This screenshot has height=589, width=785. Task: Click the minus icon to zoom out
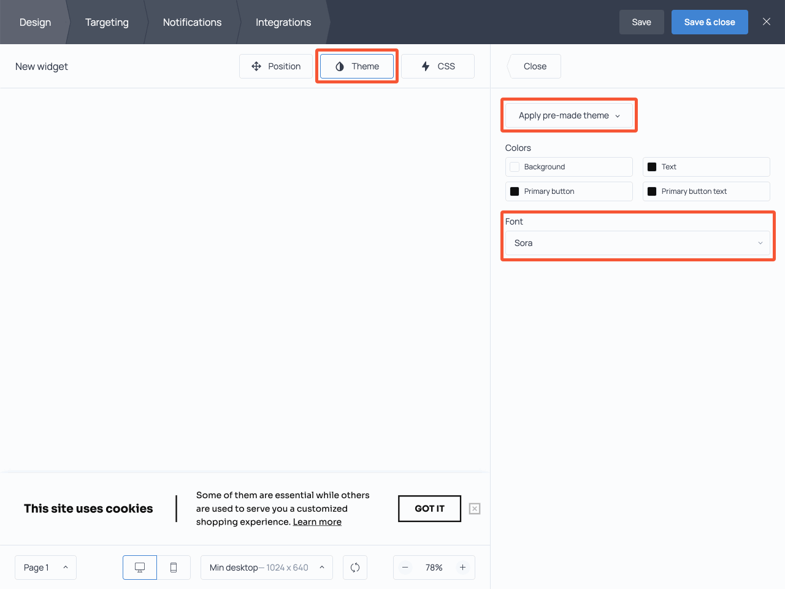click(x=405, y=568)
